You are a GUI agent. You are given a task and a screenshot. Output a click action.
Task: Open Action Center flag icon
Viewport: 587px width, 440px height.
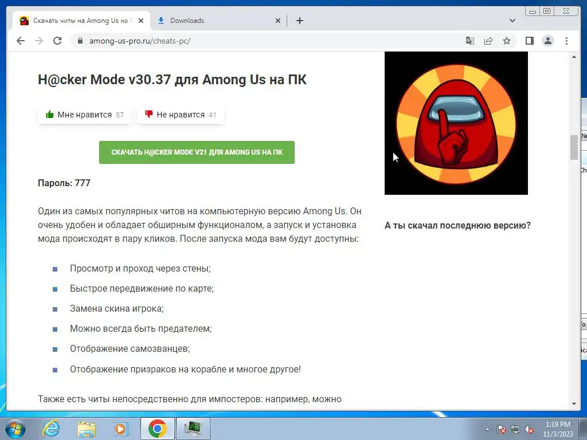pyautogui.click(x=502, y=429)
